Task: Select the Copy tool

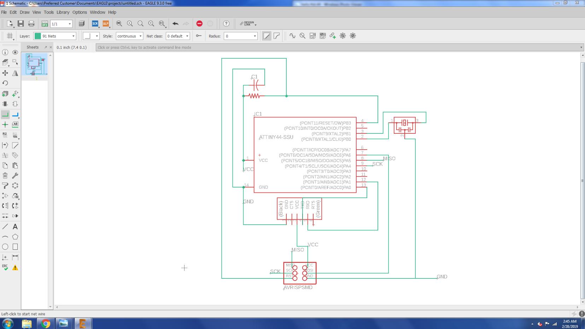Action: (5, 165)
